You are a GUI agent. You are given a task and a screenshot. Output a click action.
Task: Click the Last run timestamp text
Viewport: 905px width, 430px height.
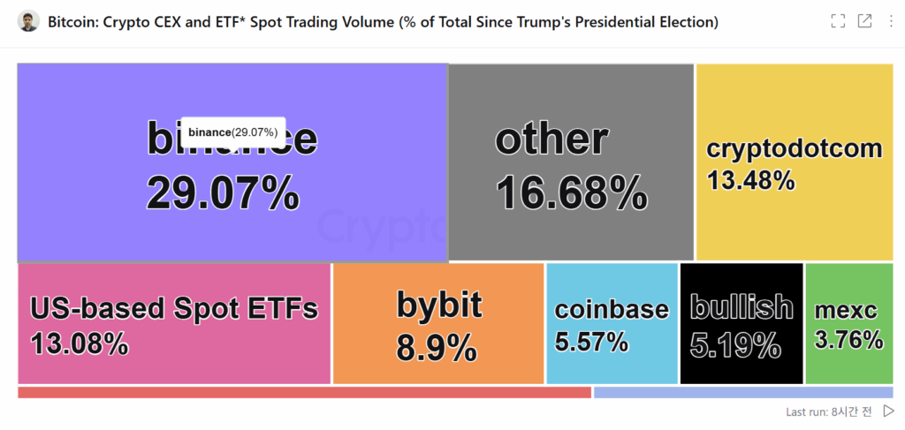(831, 411)
